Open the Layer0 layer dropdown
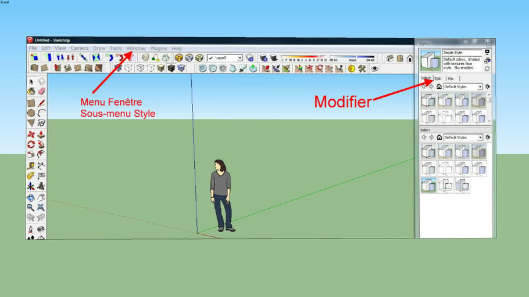 point(240,58)
